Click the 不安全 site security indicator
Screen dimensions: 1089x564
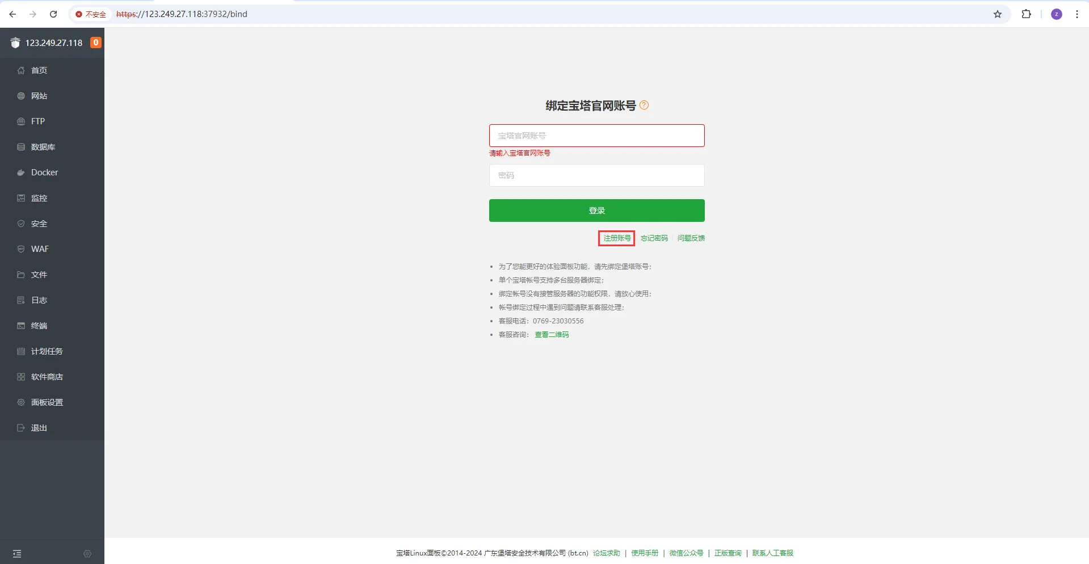pos(91,14)
